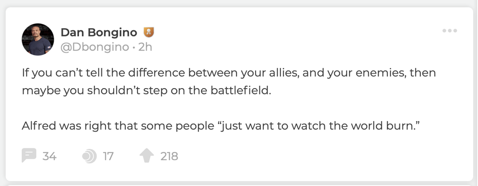Click the comment speech bubble icon
The image size is (478, 186).
tap(29, 155)
